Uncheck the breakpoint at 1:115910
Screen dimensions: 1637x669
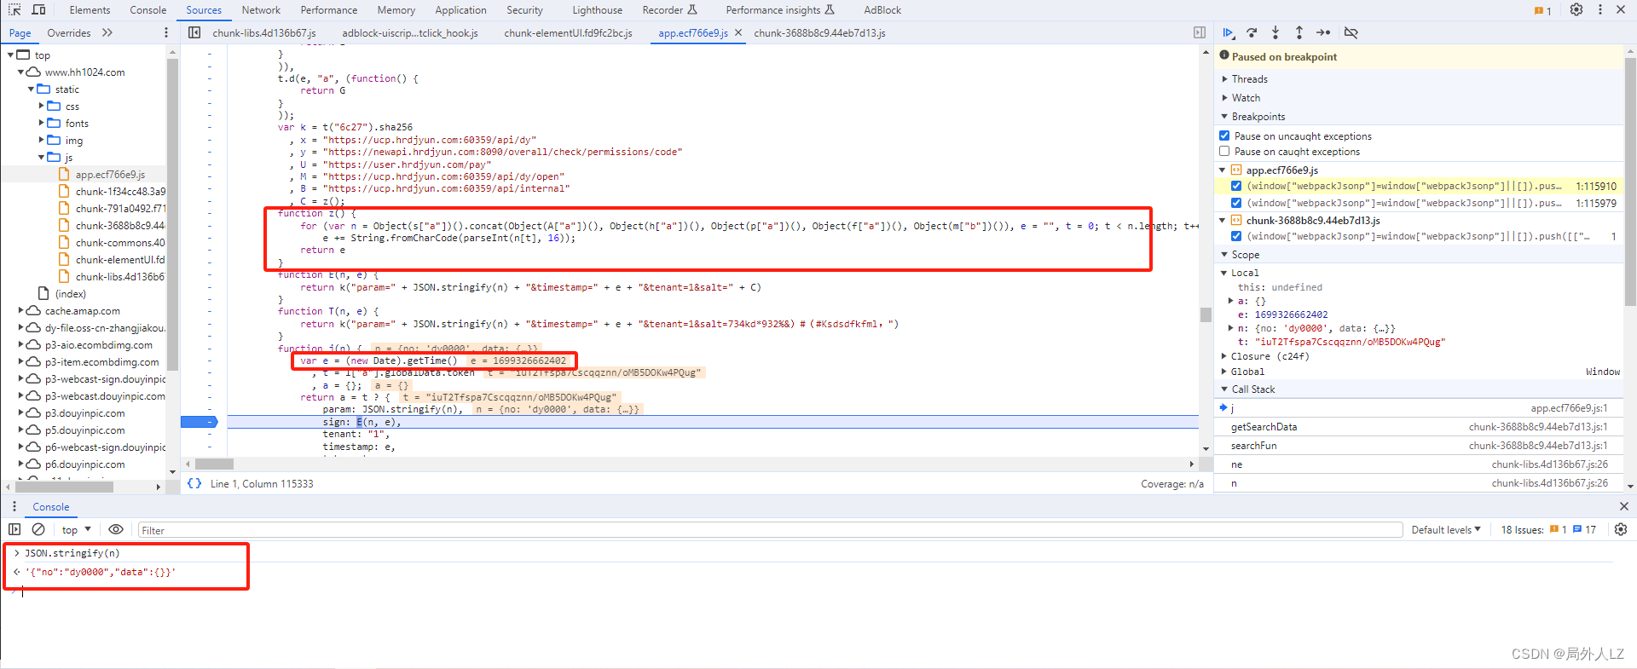coord(1236,186)
